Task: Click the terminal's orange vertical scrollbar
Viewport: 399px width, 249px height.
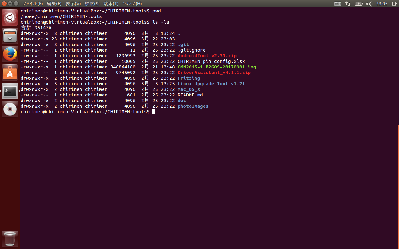Action: point(398,187)
